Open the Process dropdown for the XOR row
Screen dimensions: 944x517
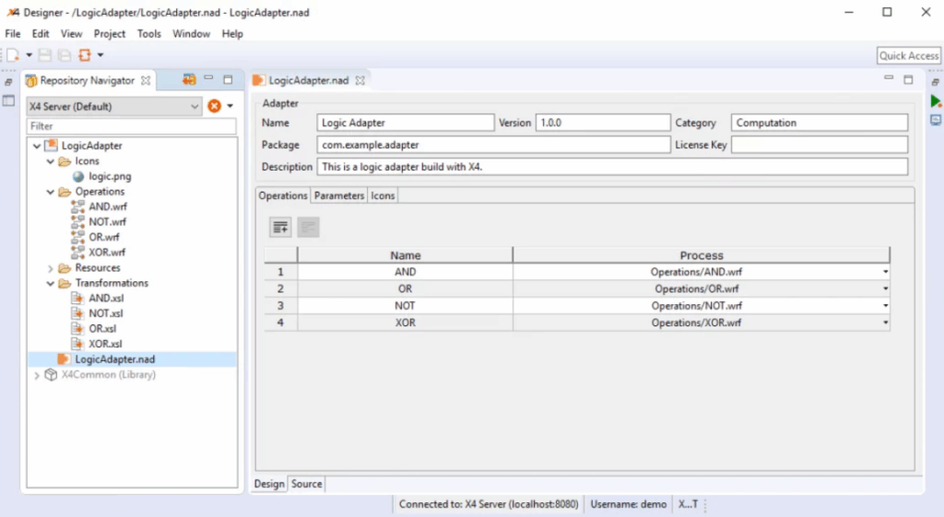[x=885, y=323]
